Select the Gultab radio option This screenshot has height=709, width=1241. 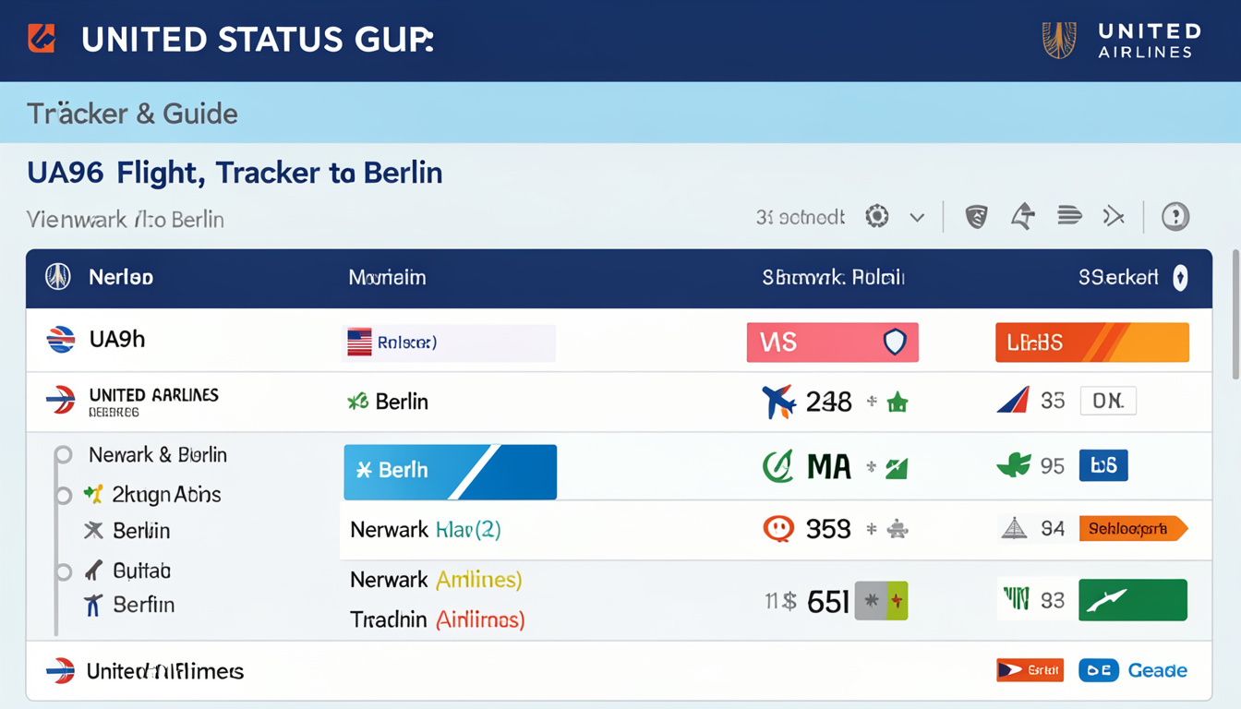click(63, 571)
